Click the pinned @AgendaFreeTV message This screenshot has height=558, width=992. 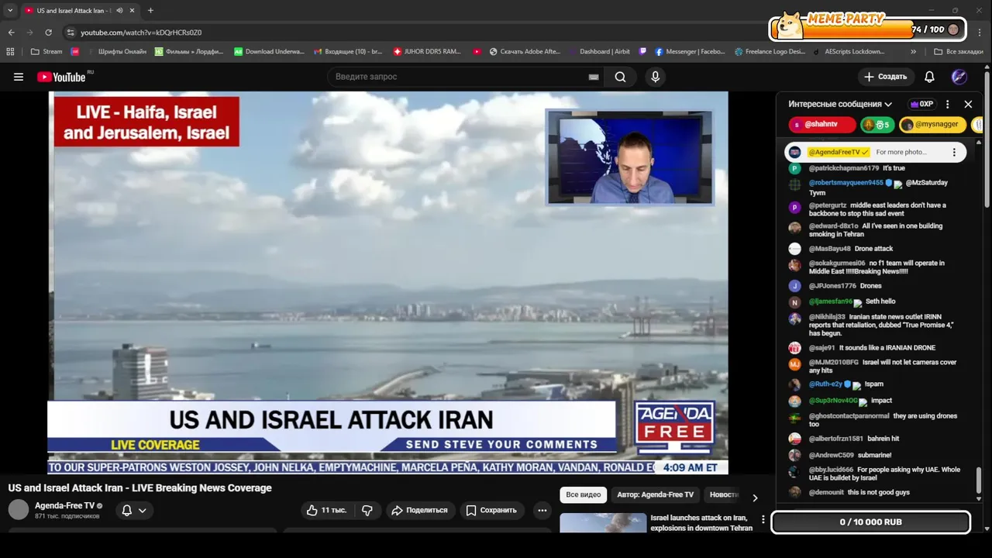click(875, 152)
